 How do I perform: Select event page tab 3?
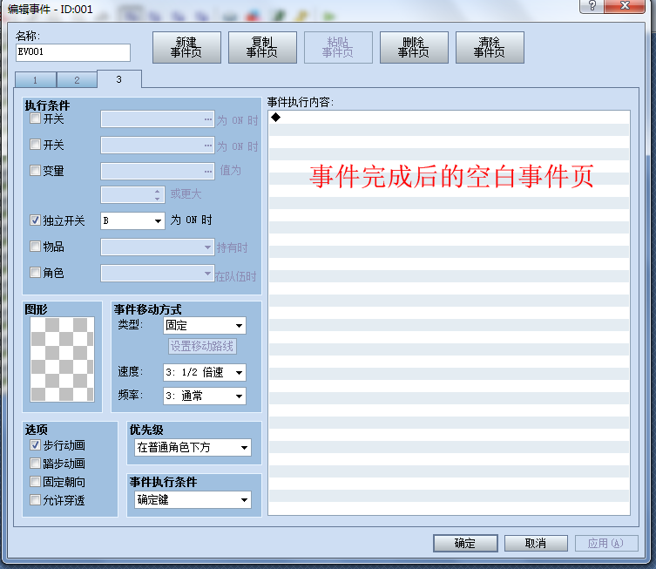coord(119,79)
